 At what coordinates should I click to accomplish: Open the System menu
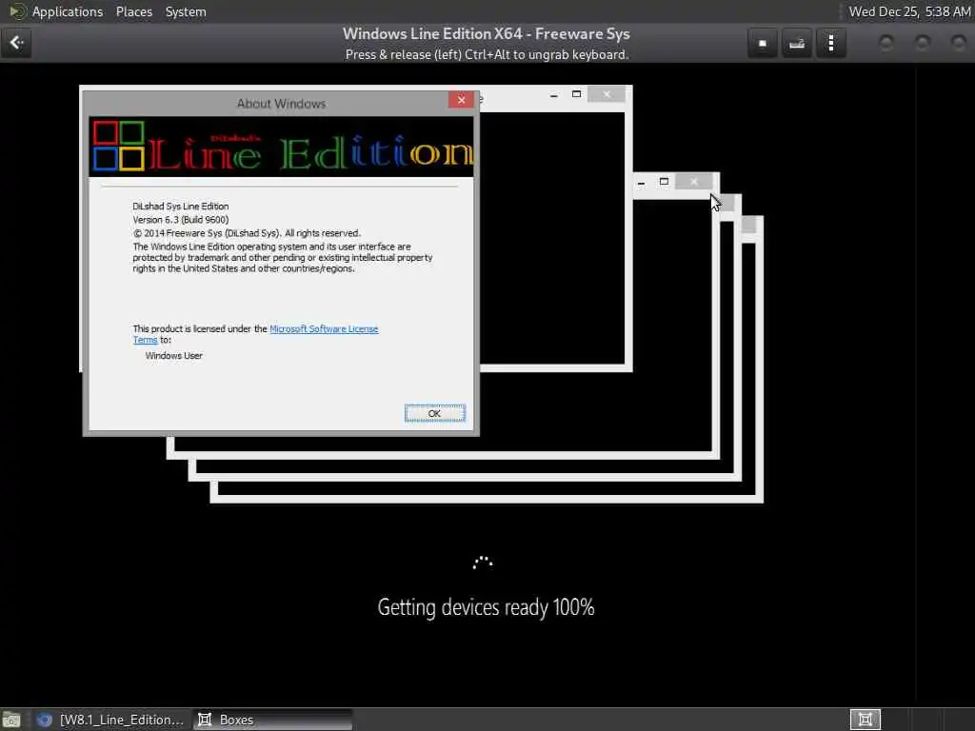coord(186,11)
